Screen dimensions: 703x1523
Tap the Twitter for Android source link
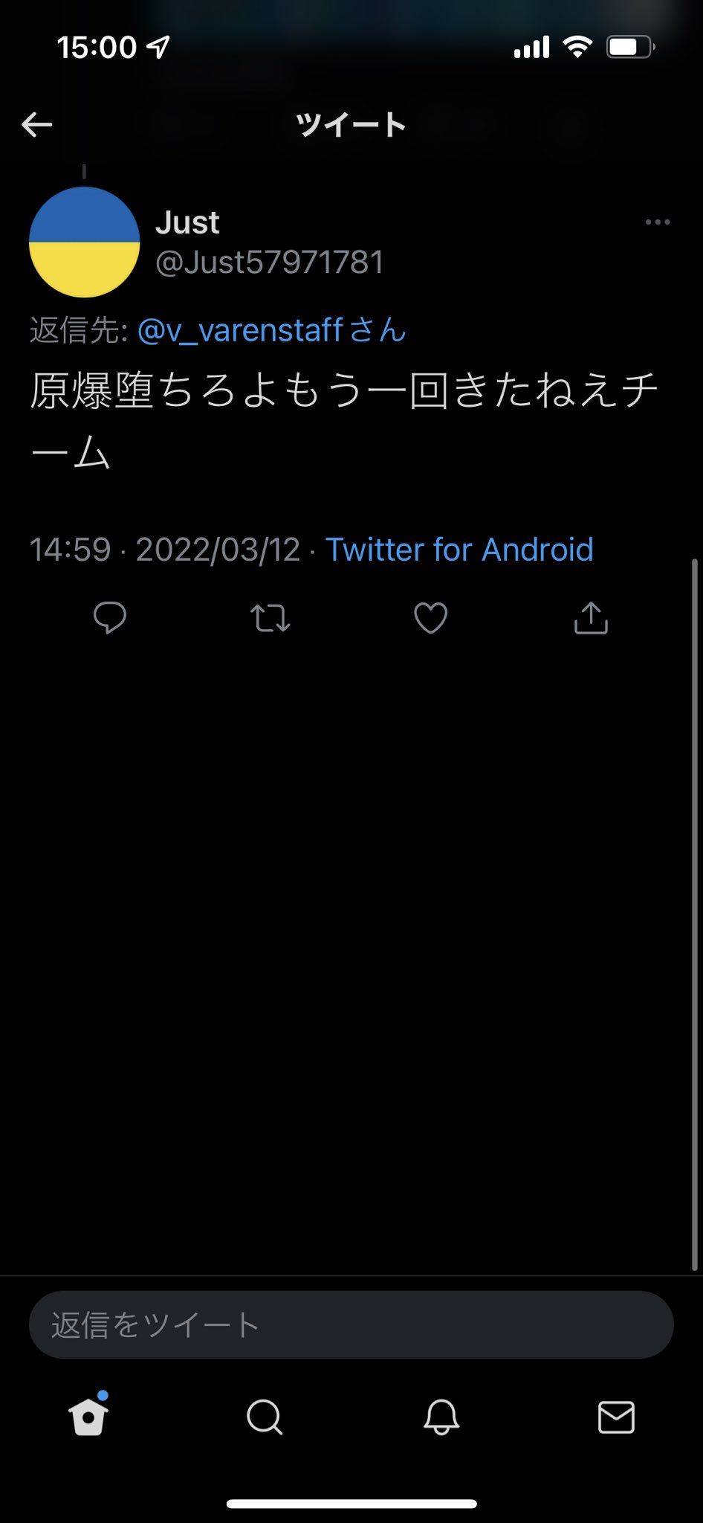[459, 550]
